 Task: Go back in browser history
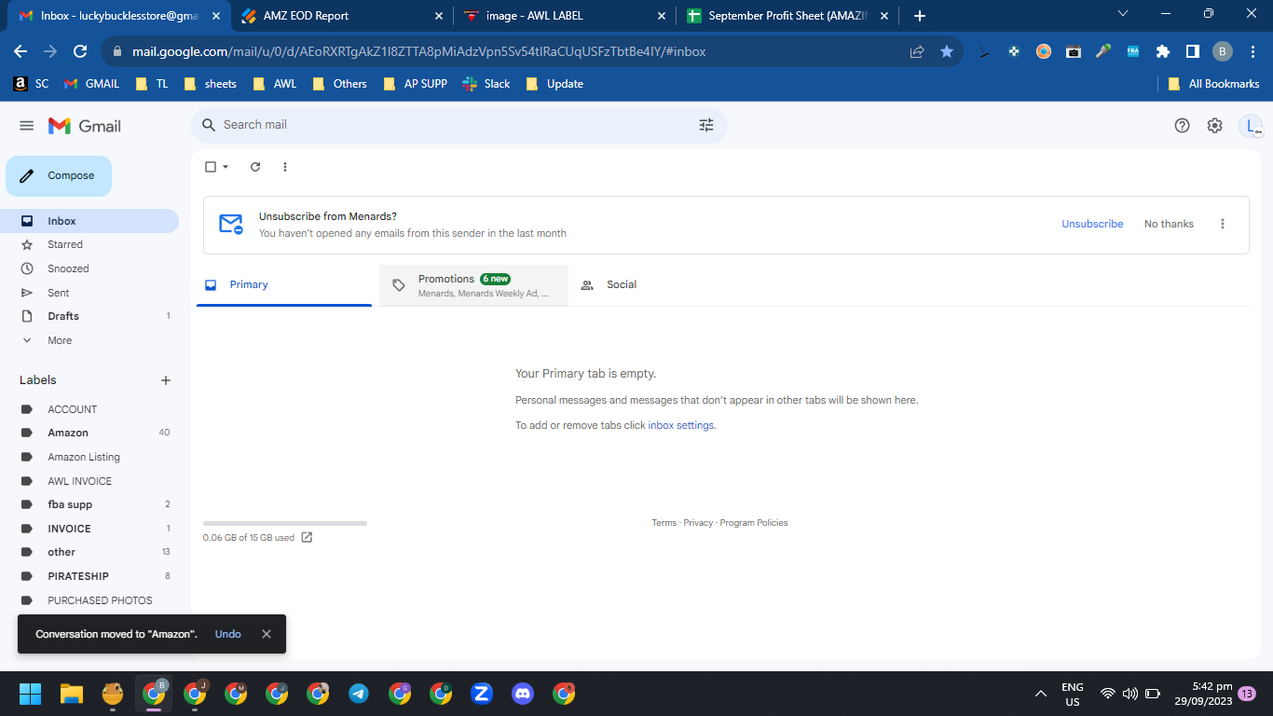tap(21, 51)
